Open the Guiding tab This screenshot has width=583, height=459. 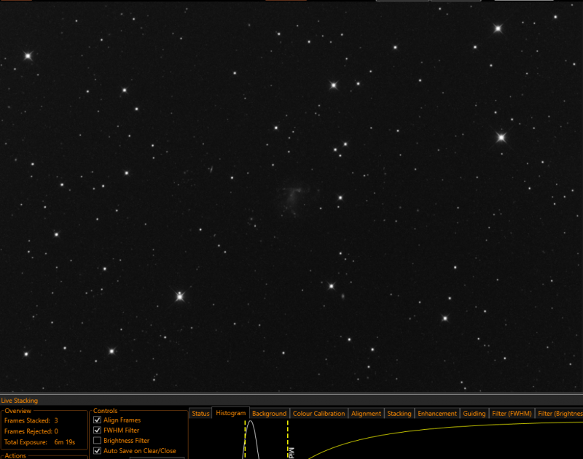(474, 413)
